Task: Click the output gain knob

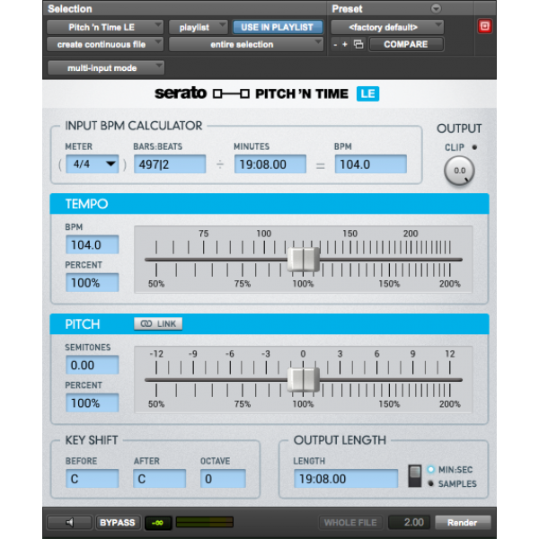Action: point(459,171)
